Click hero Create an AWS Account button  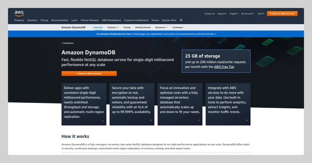tap(89, 73)
